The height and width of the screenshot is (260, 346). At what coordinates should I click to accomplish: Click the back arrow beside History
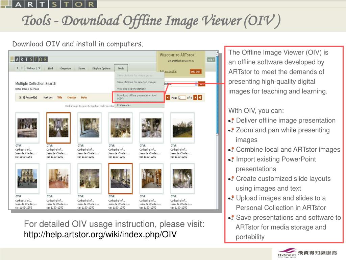(17, 68)
